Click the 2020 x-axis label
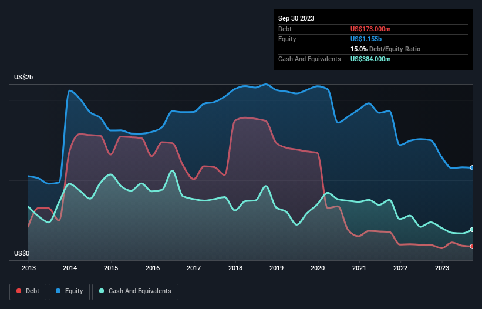 (318, 268)
